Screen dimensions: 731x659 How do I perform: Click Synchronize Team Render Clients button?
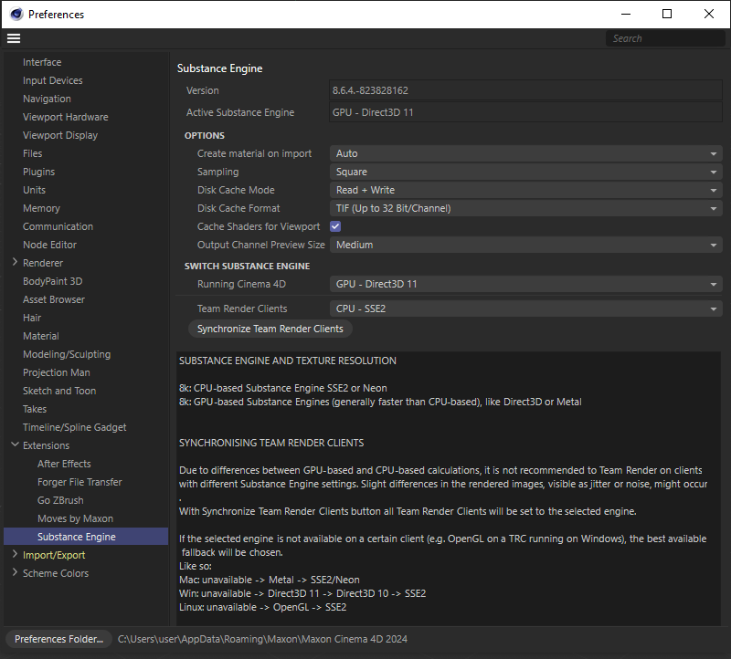click(270, 329)
